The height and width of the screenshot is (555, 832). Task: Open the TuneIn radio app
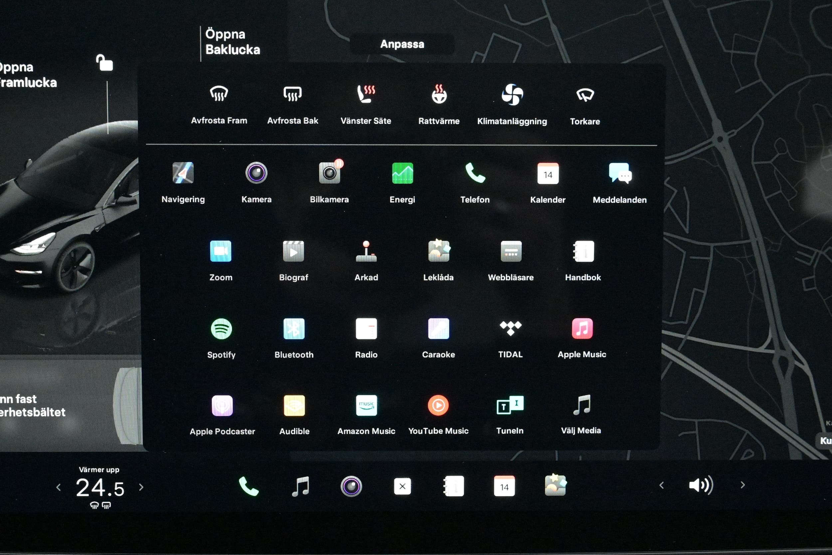(x=510, y=406)
